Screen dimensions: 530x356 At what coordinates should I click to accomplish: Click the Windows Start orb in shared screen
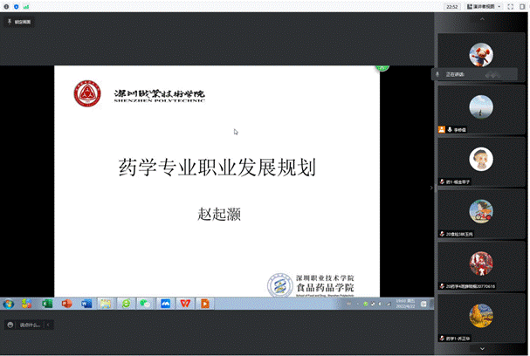click(x=8, y=303)
